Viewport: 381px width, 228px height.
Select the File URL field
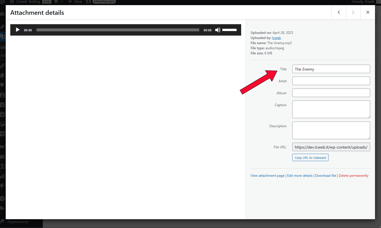(x=331, y=147)
